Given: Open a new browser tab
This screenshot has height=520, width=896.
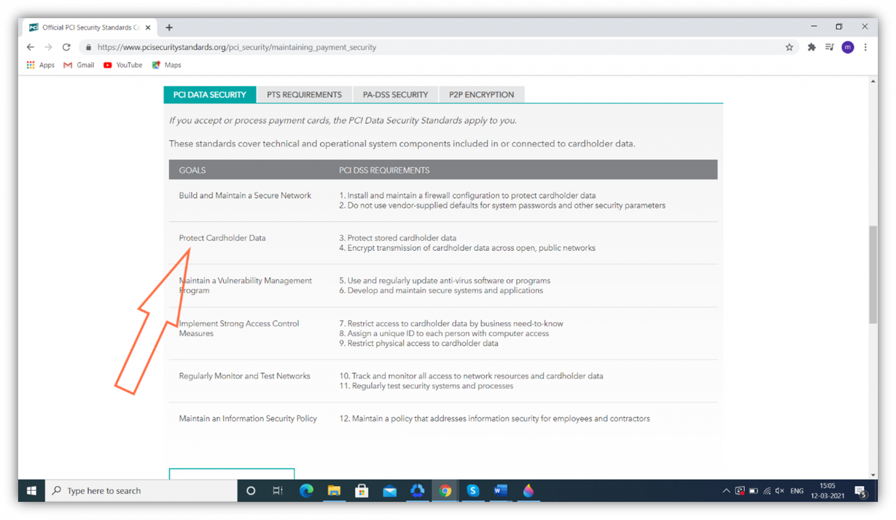Looking at the screenshot, I should pyautogui.click(x=169, y=27).
